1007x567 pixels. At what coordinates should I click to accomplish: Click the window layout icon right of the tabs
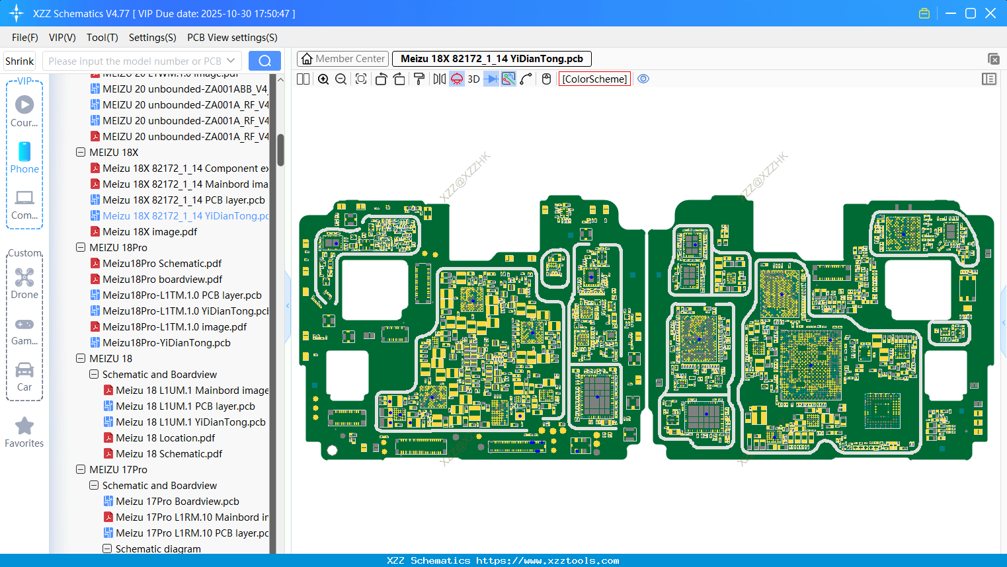pyautogui.click(x=993, y=59)
